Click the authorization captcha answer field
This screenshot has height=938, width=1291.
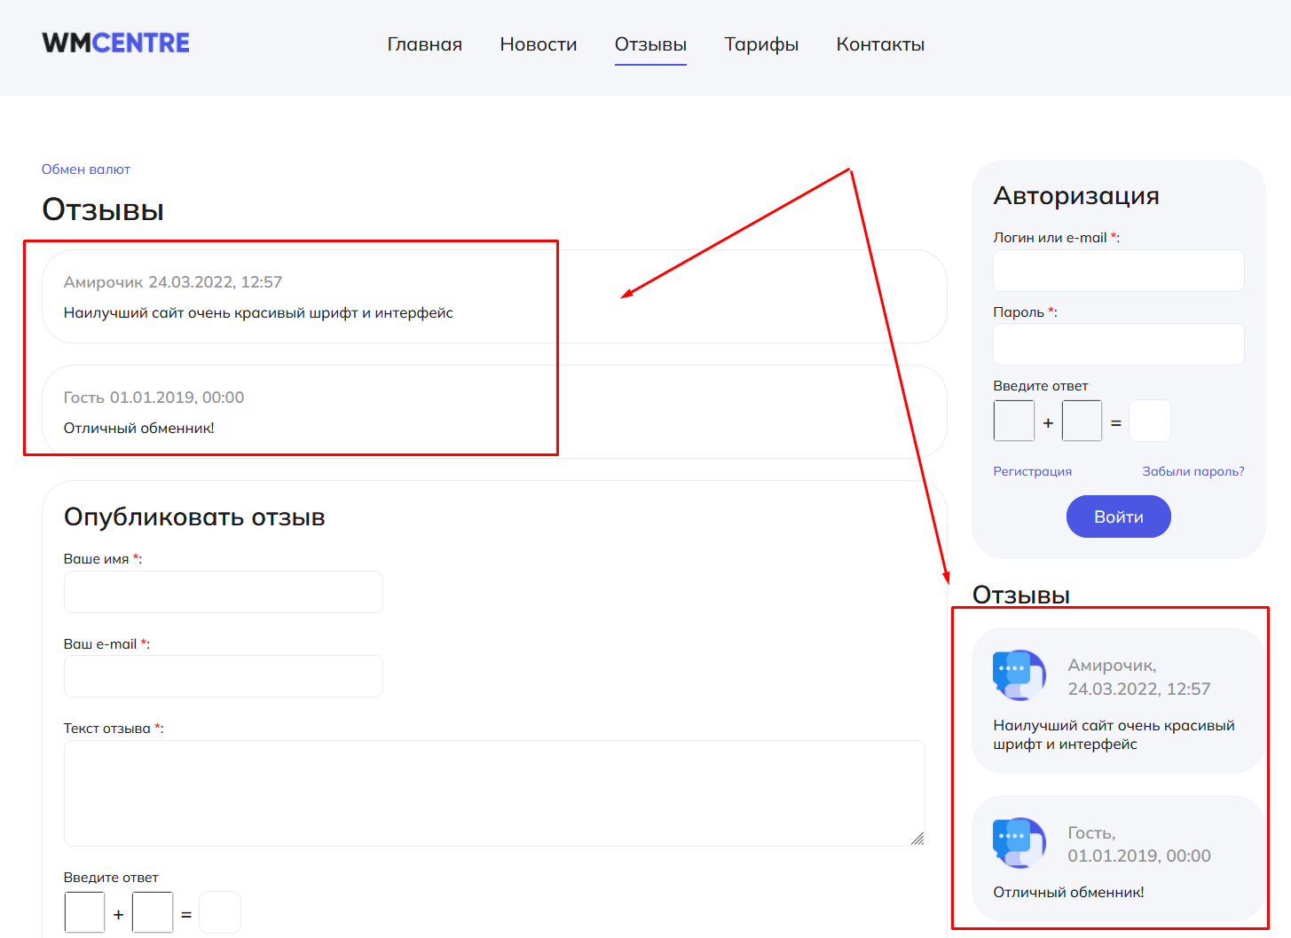(1149, 422)
